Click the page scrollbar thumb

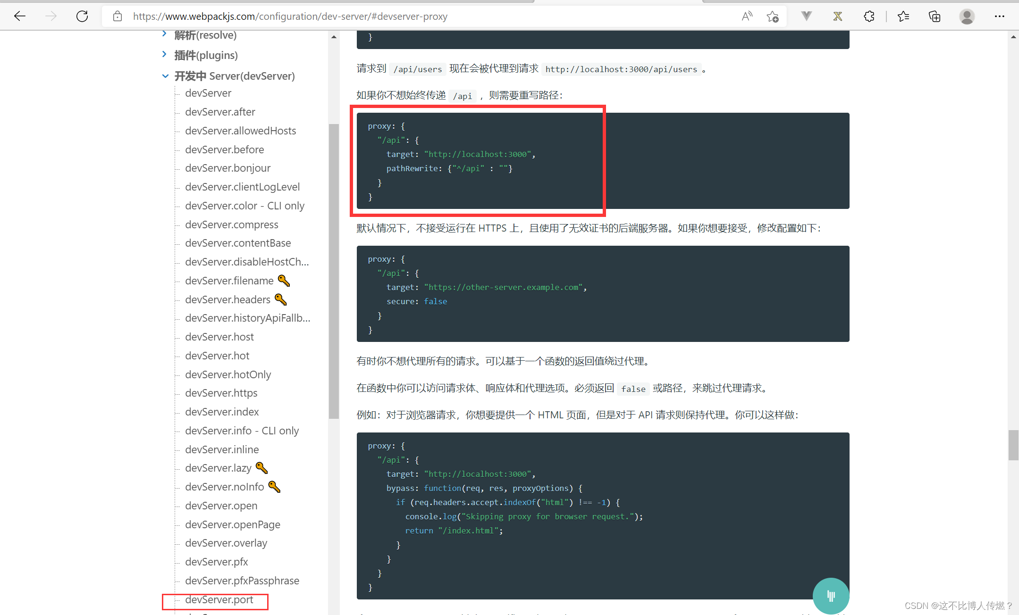pos(1013,445)
